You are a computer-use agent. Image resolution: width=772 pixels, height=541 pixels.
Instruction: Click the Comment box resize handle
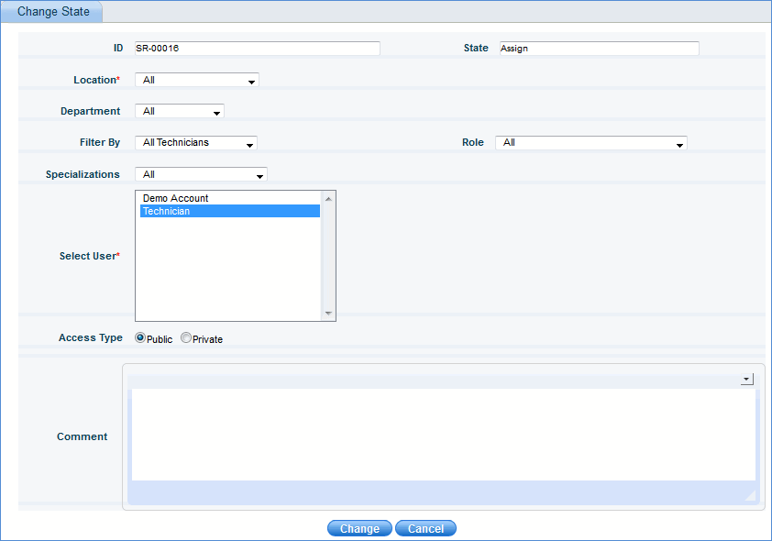pos(750,493)
